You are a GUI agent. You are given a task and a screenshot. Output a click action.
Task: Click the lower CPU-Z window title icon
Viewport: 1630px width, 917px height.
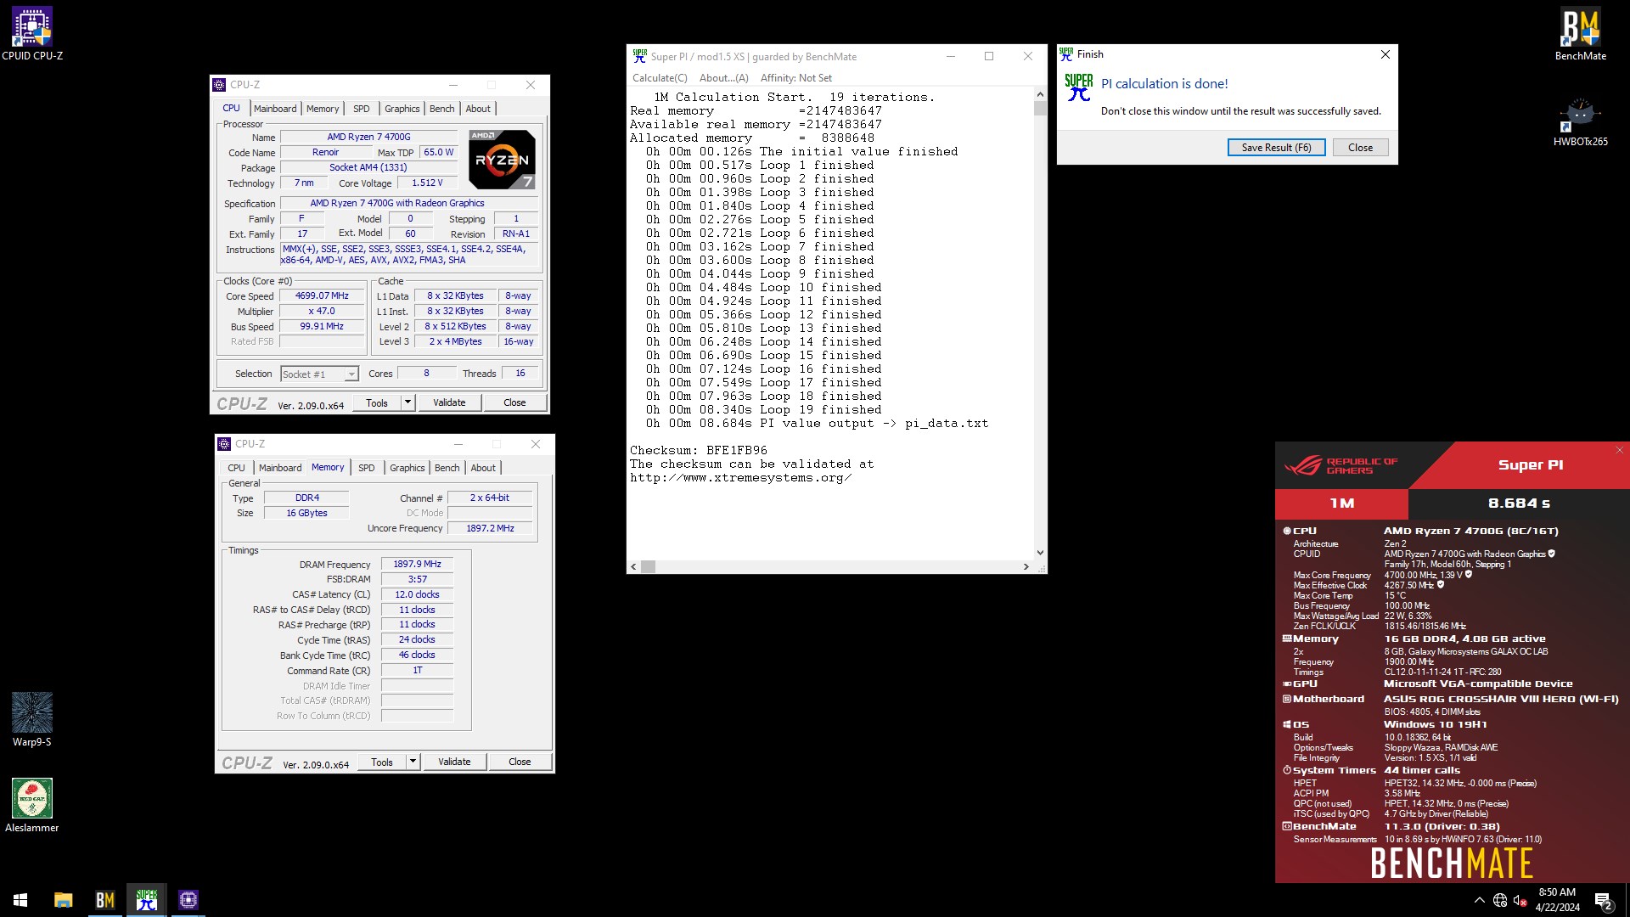pos(224,444)
